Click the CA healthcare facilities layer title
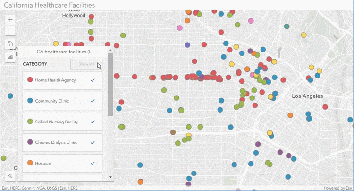The height and width of the screenshot is (191, 354). click(64, 52)
